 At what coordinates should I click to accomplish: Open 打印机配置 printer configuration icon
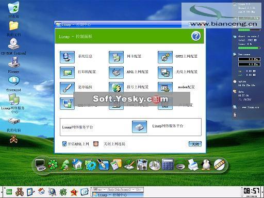tap(67, 73)
